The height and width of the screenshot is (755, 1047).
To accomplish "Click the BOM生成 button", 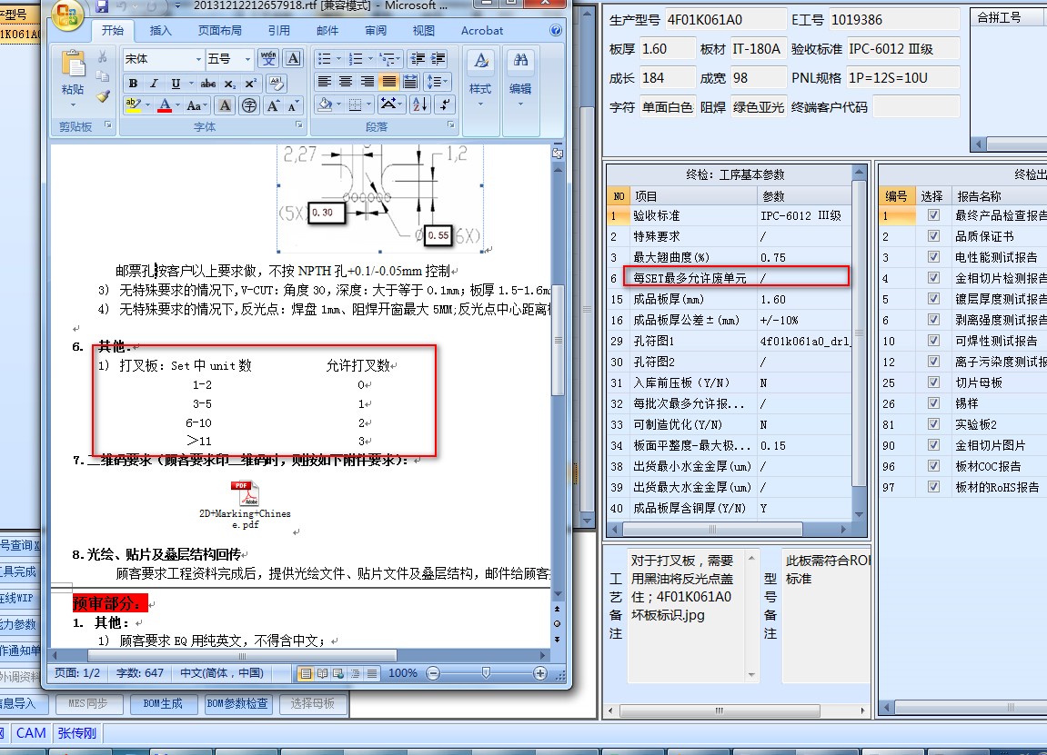I will (162, 703).
